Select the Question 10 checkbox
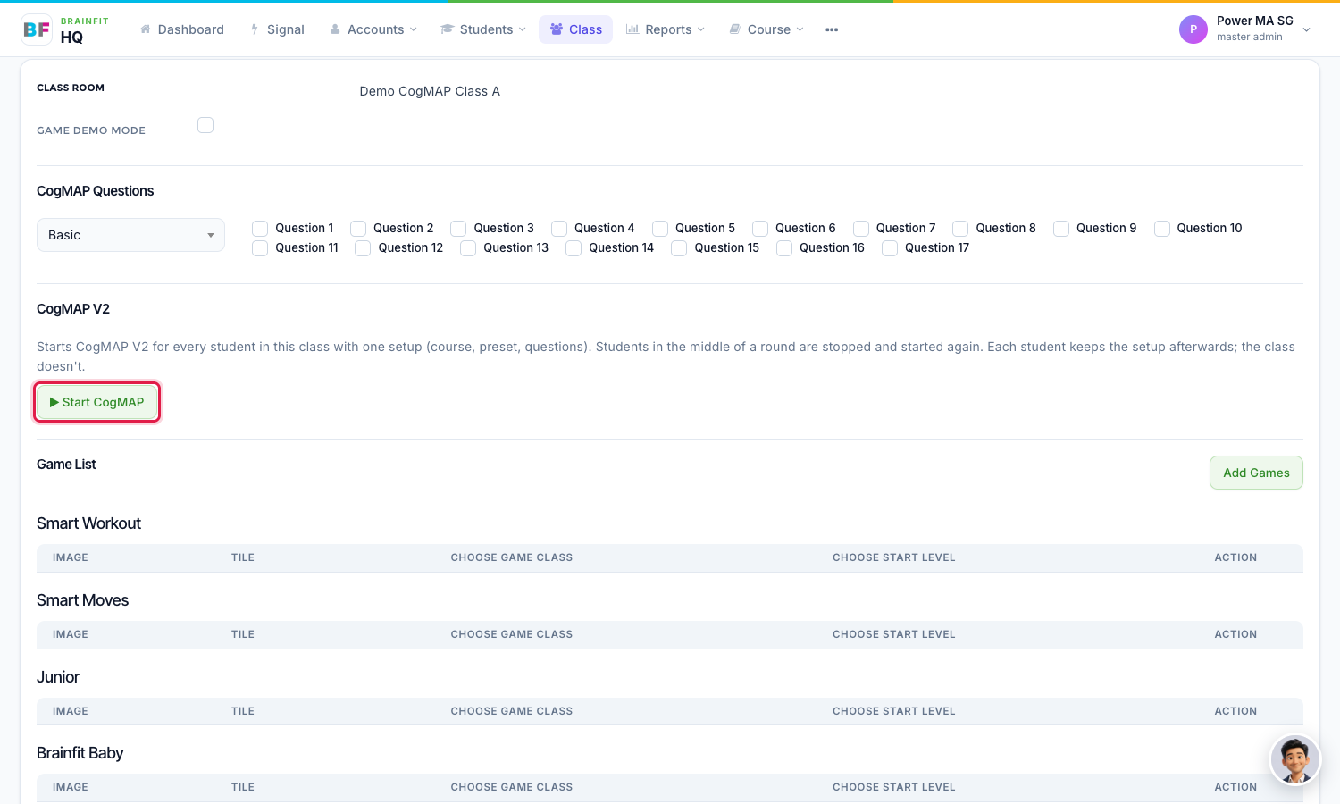Image resolution: width=1340 pixels, height=804 pixels. pyautogui.click(x=1162, y=229)
